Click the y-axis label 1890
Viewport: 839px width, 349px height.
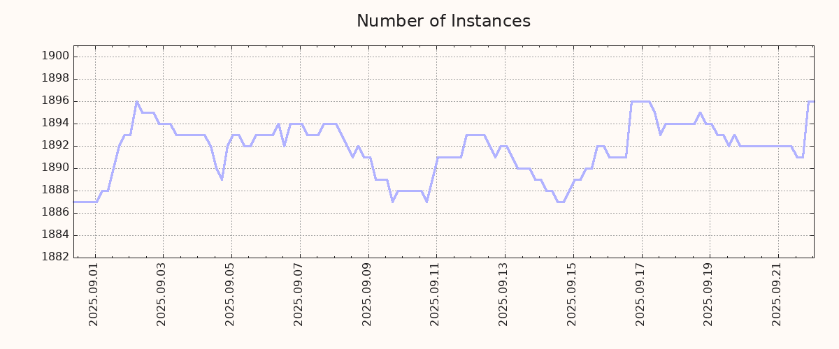point(55,168)
